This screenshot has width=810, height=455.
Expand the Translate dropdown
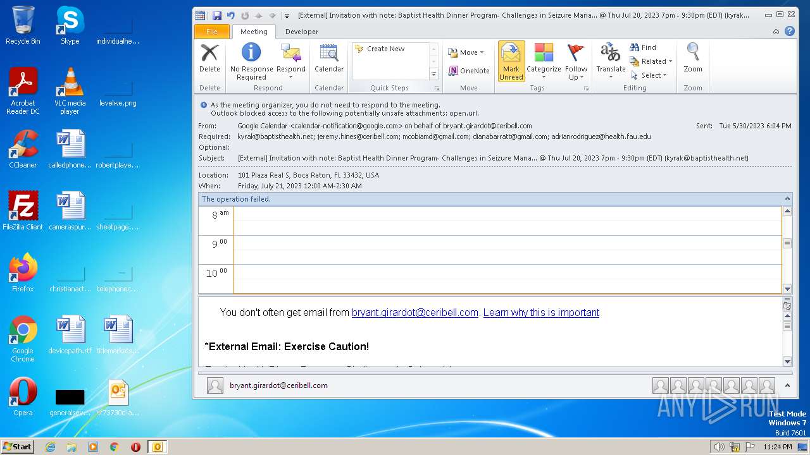point(611,77)
